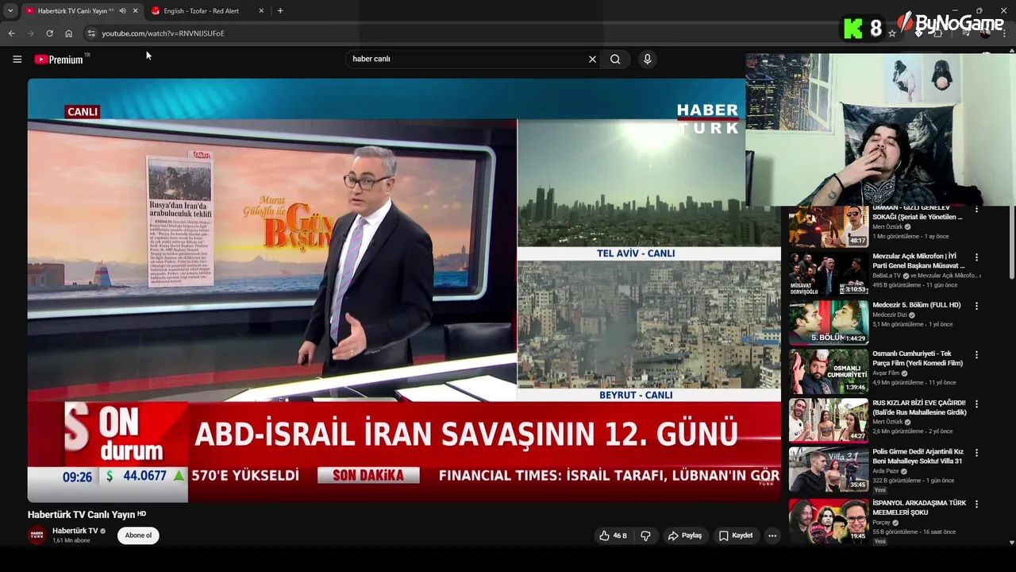Viewport: 1016px width, 572px height.
Task: Open options for Osmanlı Cumhuriyeti video
Action: pyautogui.click(x=976, y=355)
